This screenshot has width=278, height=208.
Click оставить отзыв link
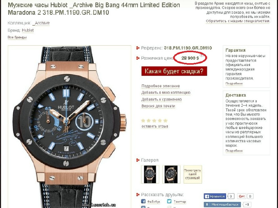(155, 126)
